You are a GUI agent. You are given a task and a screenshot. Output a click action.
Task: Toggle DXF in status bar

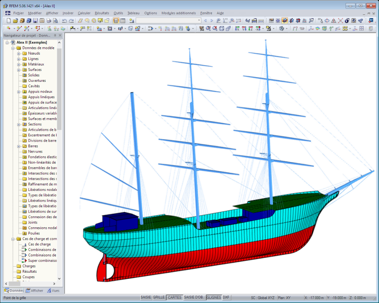[226, 297]
